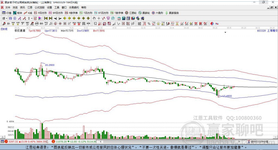This screenshot has height=150, width=278.
Task: Expand volume panel with triangle button
Action: [x=2, y=137]
